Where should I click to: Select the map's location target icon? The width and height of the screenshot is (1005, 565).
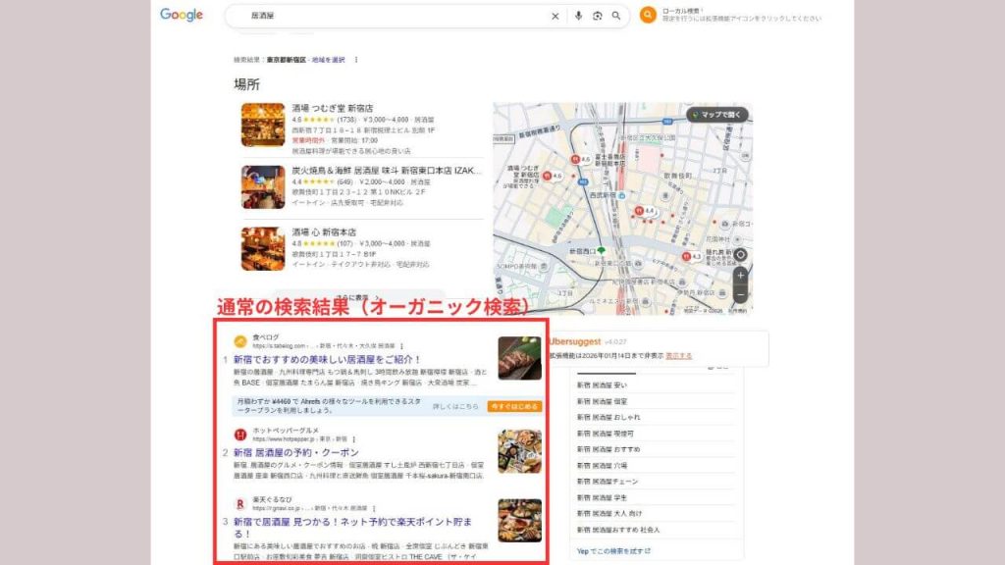740,254
